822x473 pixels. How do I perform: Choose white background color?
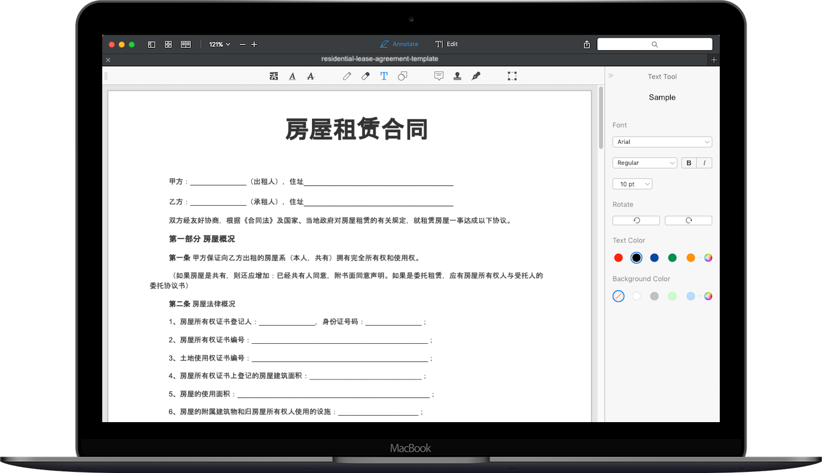click(637, 296)
